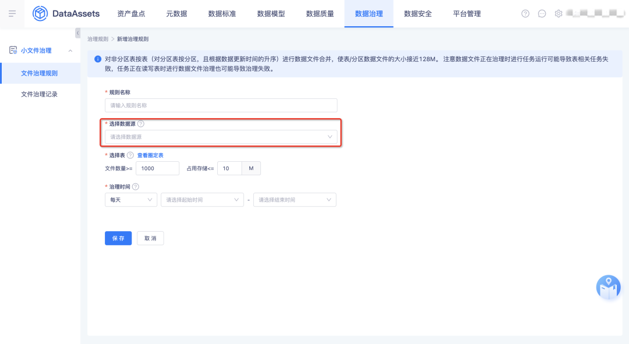
Task: Open the 请选择结束时间 dropdown
Action: pyautogui.click(x=295, y=200)
